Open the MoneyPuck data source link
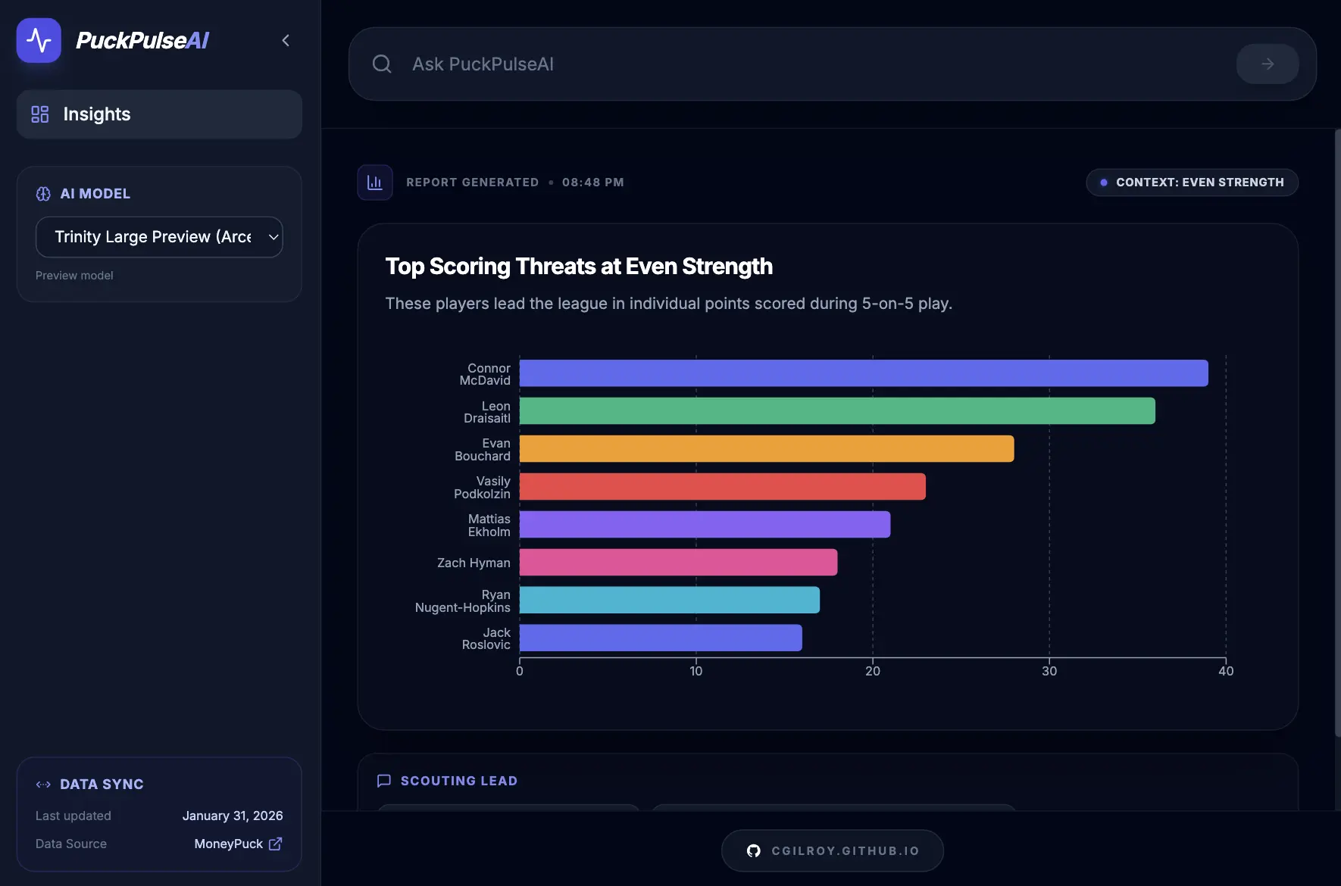 228,844
